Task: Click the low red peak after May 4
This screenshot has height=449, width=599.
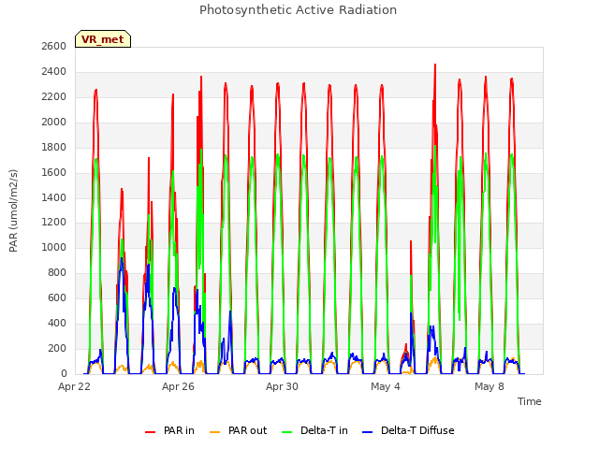Action: 406,346
